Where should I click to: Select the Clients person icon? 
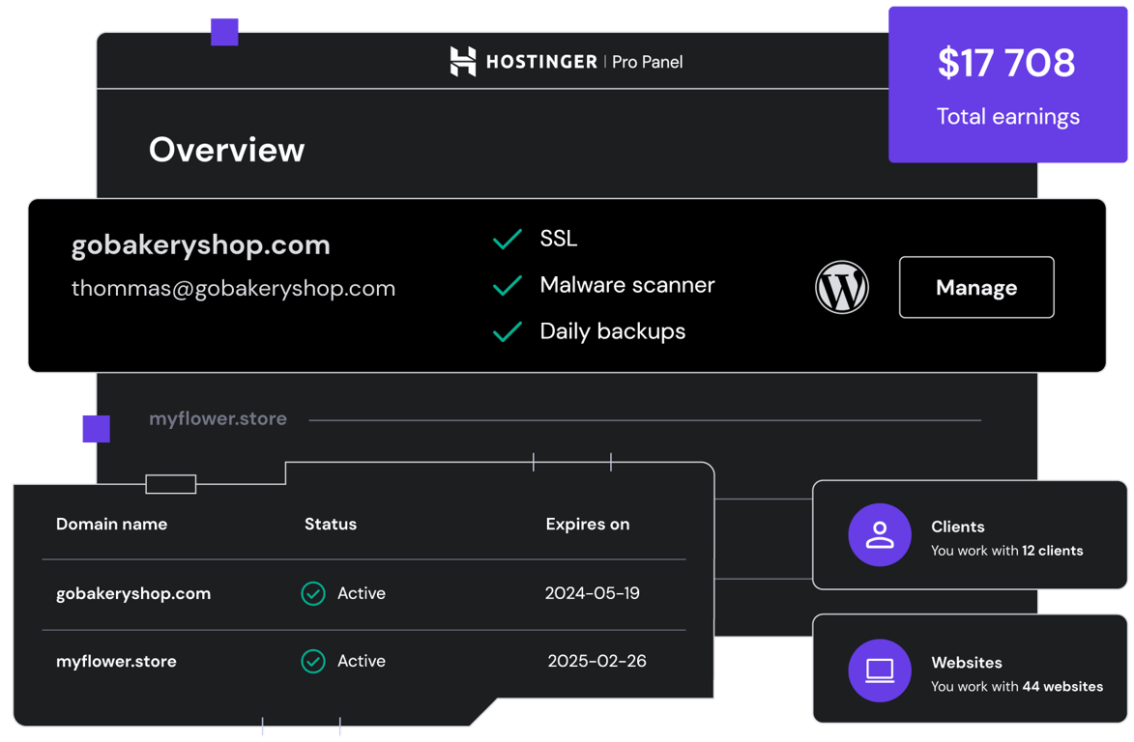pyautogui.click(x=880, y=534)
